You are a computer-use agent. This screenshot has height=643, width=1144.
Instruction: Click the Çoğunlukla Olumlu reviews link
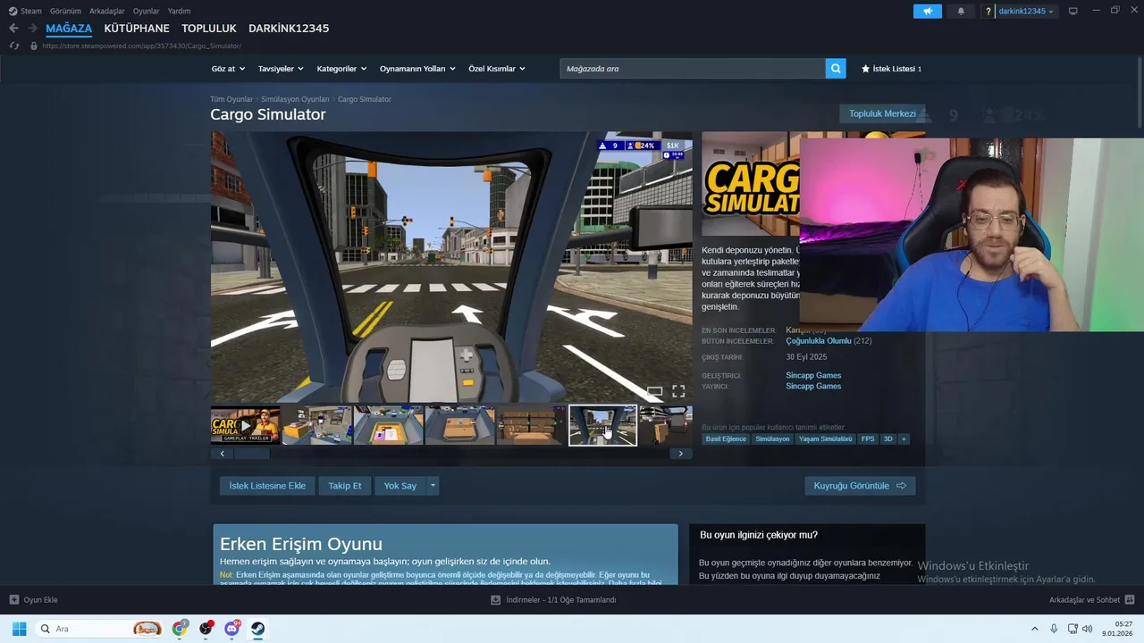[818, 341]
